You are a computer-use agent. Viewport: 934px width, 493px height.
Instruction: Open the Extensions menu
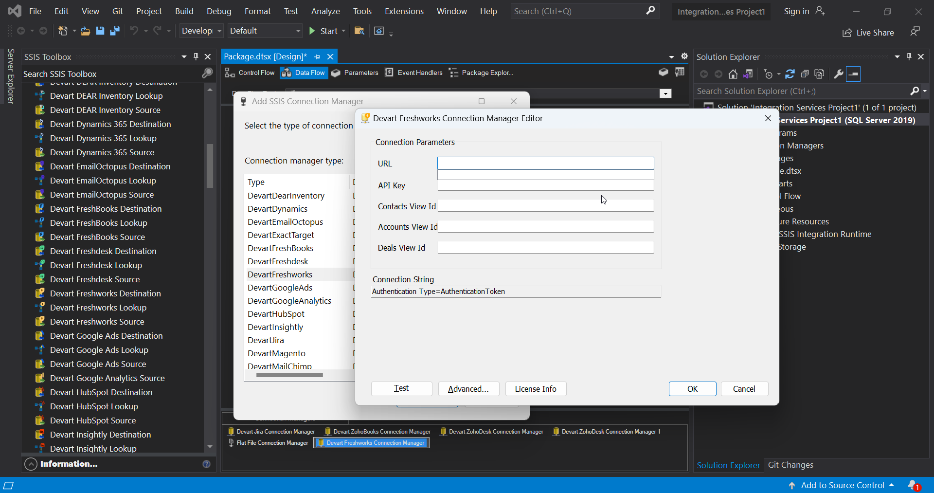pyautogui.click(x=404, y=11)
